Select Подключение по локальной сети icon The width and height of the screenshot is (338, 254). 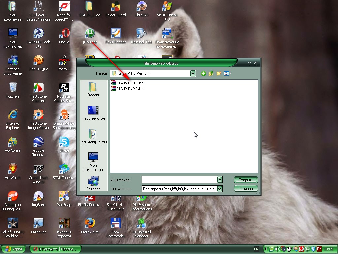coord(167,38)
